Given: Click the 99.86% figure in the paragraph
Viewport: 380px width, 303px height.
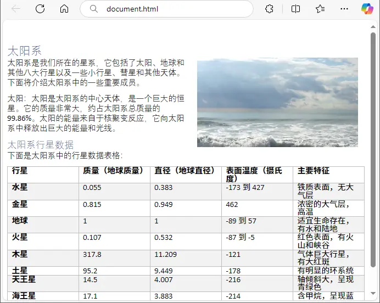Looking at the screenshot, I should (19, 119).
